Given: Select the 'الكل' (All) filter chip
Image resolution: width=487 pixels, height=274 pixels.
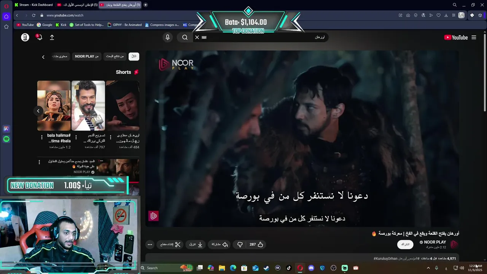Looking at the screenshot, I should [134, 56].
